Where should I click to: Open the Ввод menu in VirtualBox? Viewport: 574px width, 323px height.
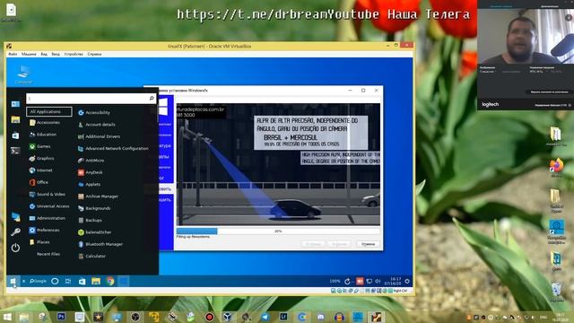click(56, 54)
